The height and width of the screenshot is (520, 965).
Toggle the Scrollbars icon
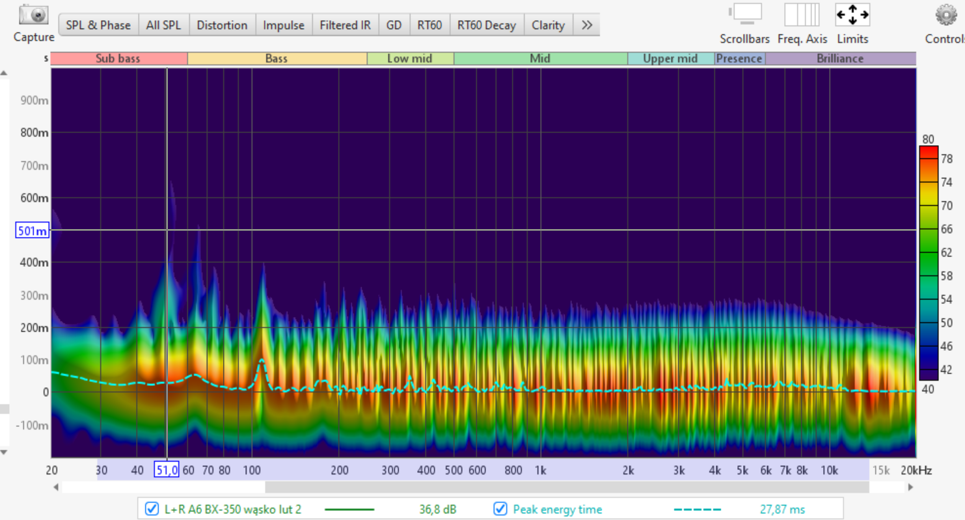coord(744,14)
